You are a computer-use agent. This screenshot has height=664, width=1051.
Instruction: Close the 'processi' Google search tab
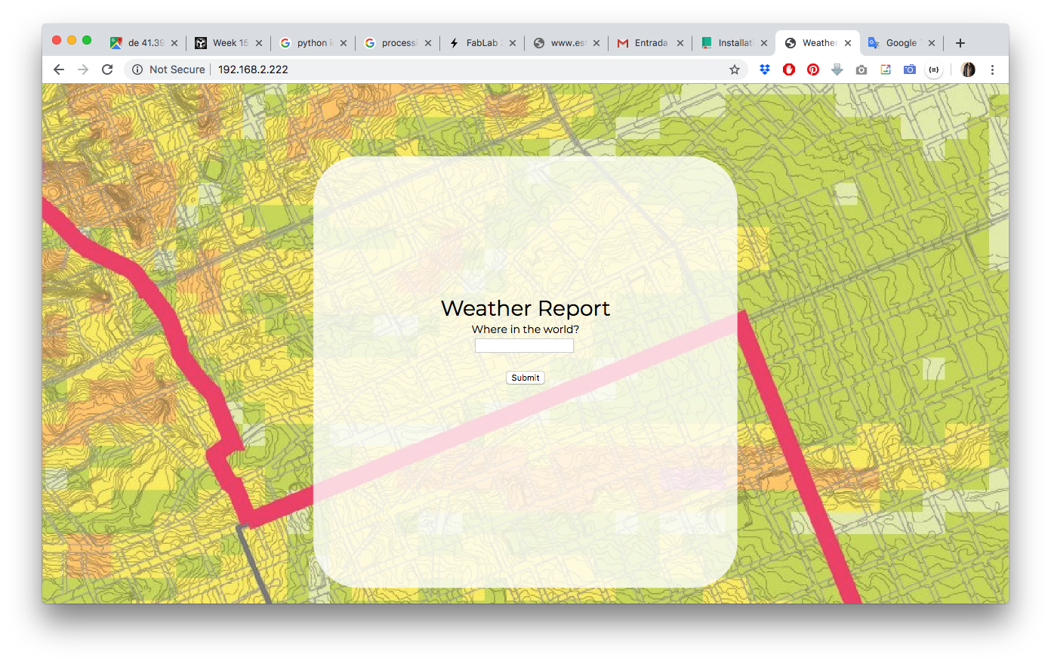click(x=428, y=43)
